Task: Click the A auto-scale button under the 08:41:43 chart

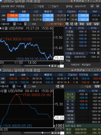Action: (x=59, y=133)
